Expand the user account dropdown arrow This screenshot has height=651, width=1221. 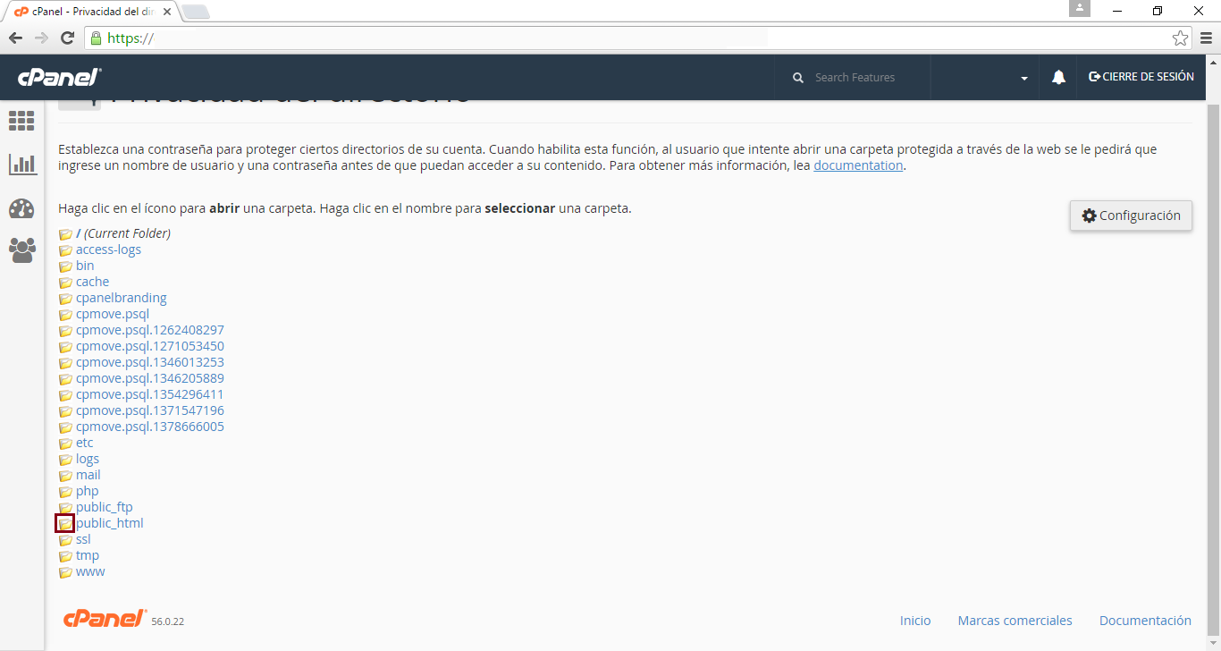click(1023, 79)
